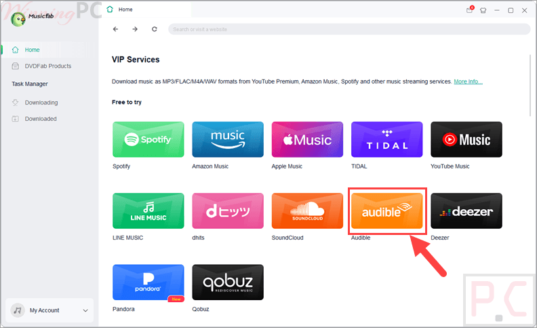Viewport: 537px width, 328px height.
Task: Focus the Search or visit a website field
Action: 349,29
